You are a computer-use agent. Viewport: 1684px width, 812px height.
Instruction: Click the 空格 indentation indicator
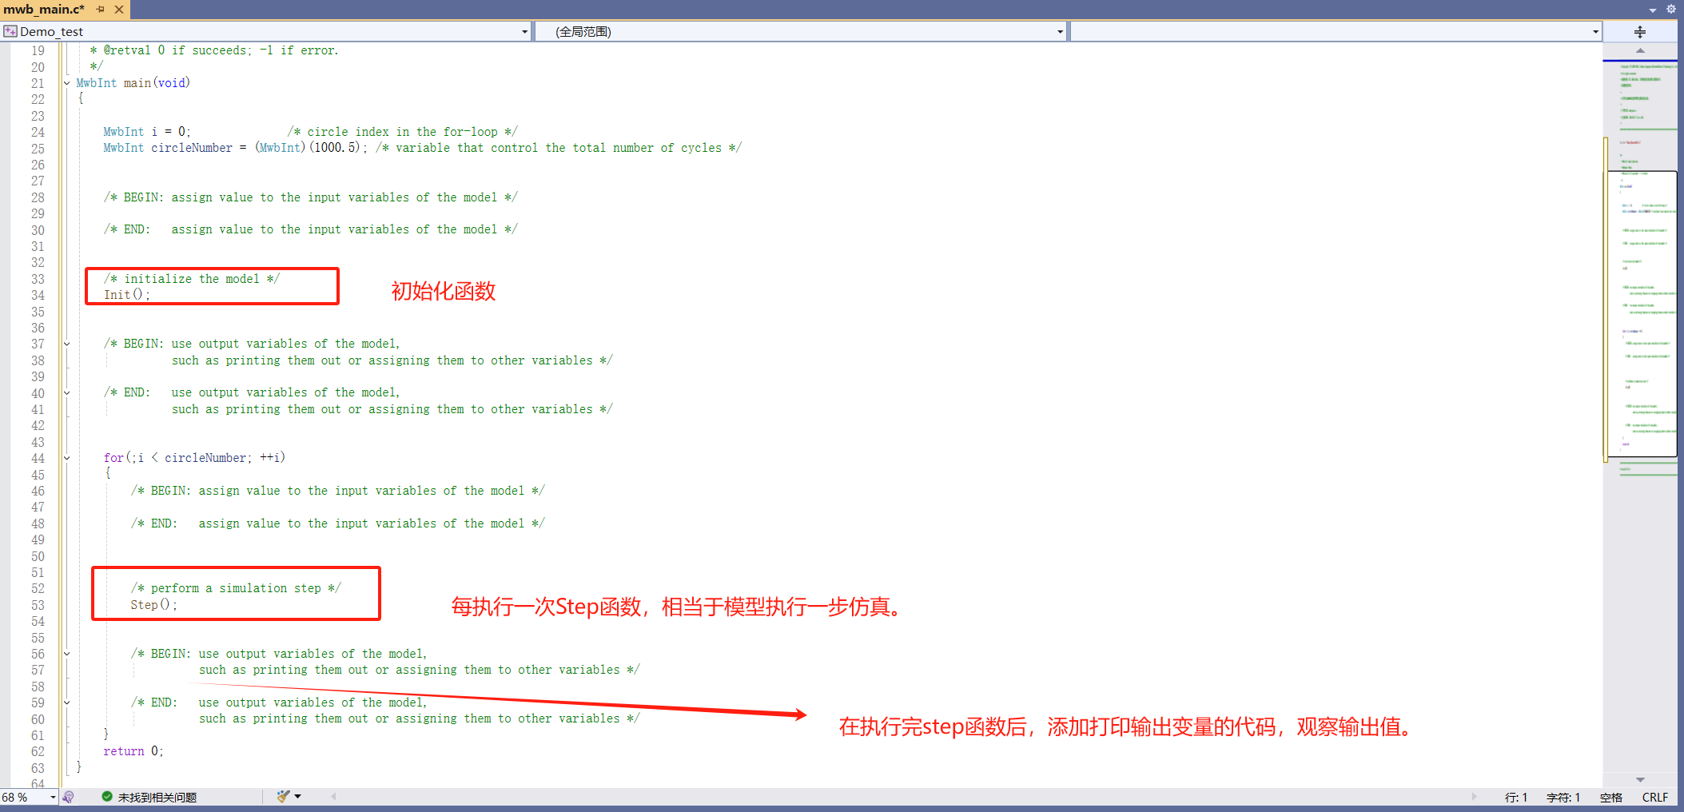pos(1611,798)
